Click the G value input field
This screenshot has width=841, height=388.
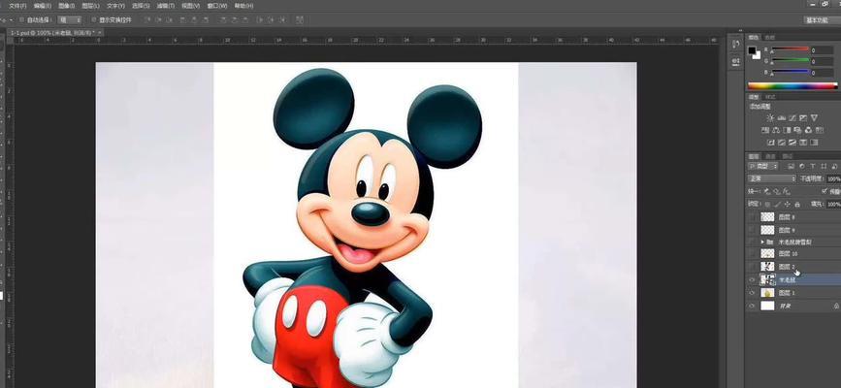pos(822,60)
